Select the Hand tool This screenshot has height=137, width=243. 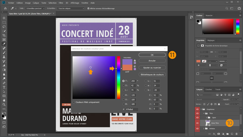4,100
